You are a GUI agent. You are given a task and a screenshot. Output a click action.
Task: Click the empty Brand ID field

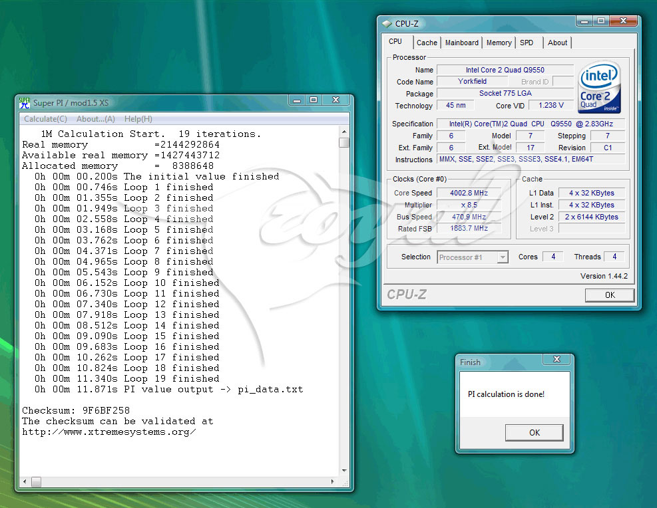pos(563,82)
